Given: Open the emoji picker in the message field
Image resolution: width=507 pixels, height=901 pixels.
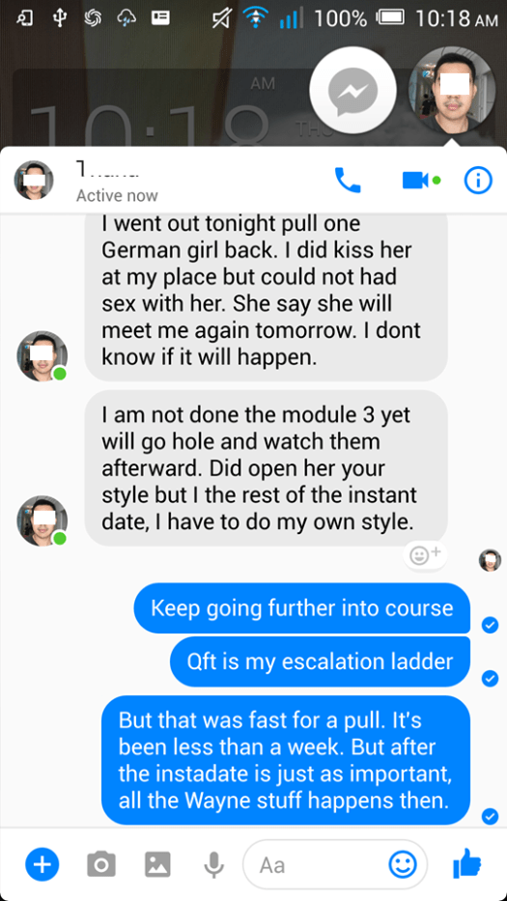Looking at the screenshot, I should coord(403,864).
